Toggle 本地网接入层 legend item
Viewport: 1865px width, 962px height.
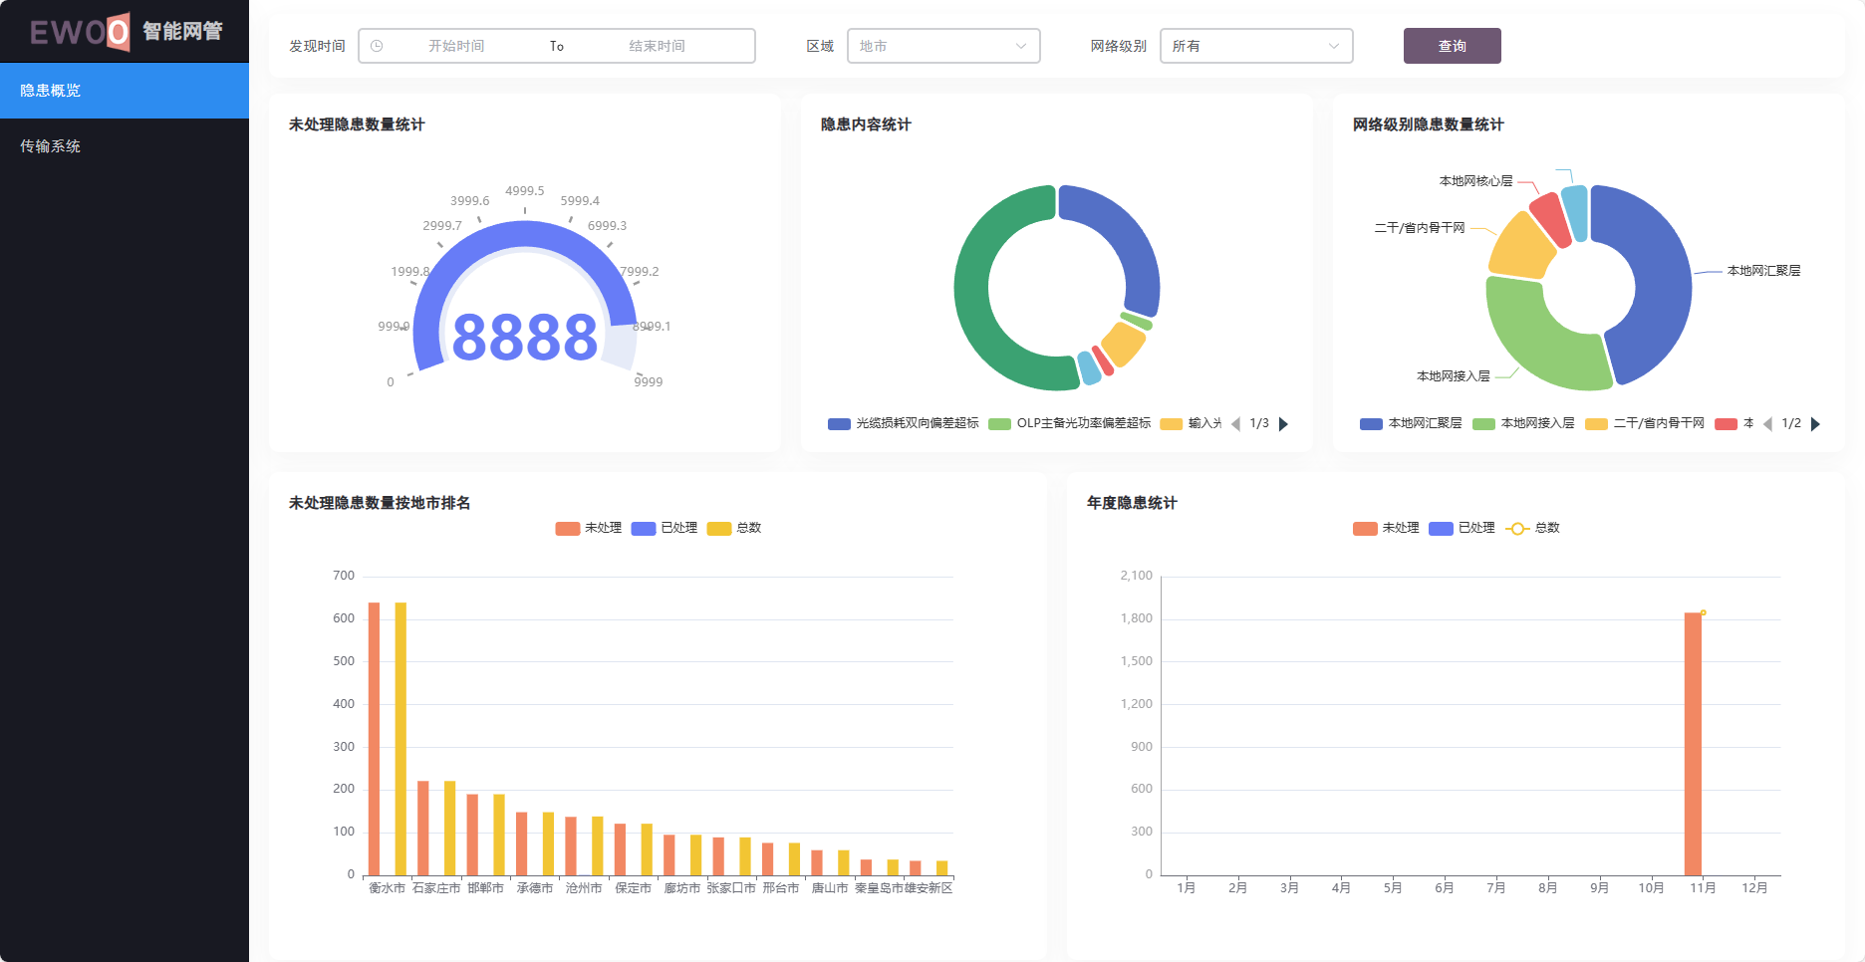1523,424
